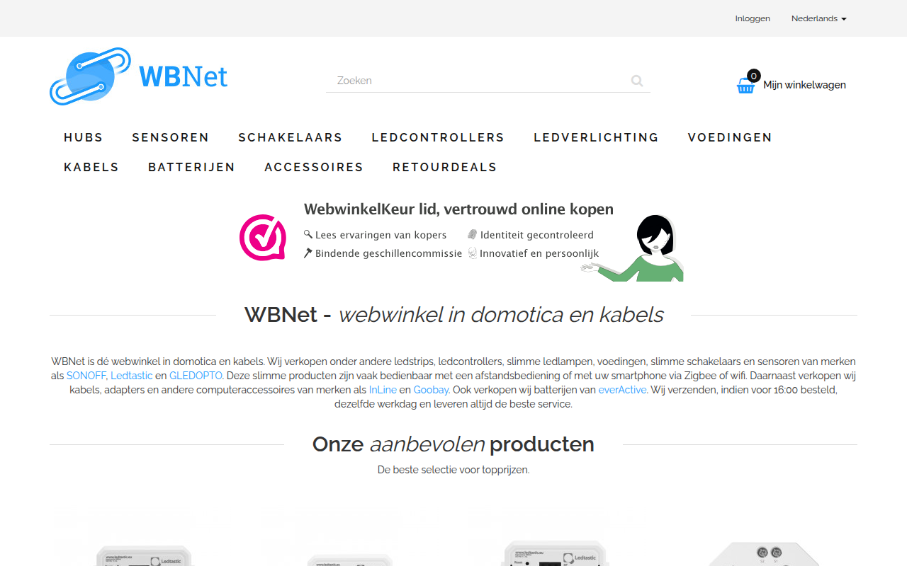Open the Ledcontrollers menu
The image size is (907, 566).
(438, 137)
